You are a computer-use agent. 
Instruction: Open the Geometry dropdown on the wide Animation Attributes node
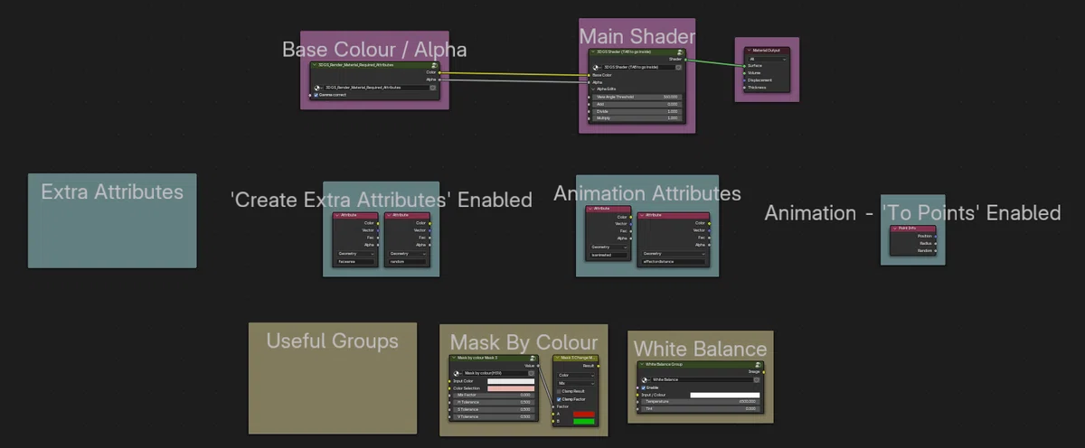(x=674, y=254)
